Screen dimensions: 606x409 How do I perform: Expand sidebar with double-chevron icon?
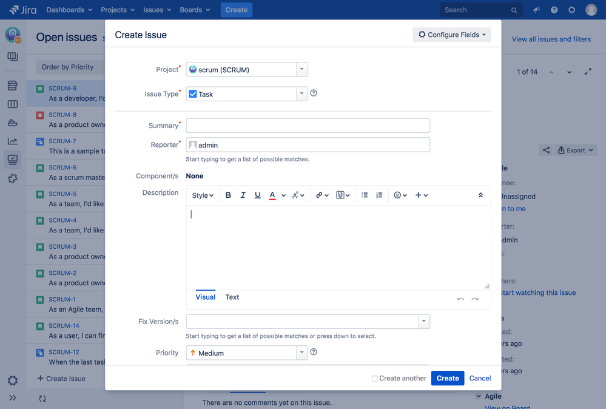click(12, 398)
